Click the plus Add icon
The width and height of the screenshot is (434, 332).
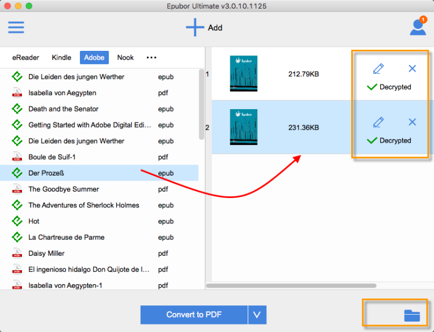pyautogui.click(x=195, y=27)
